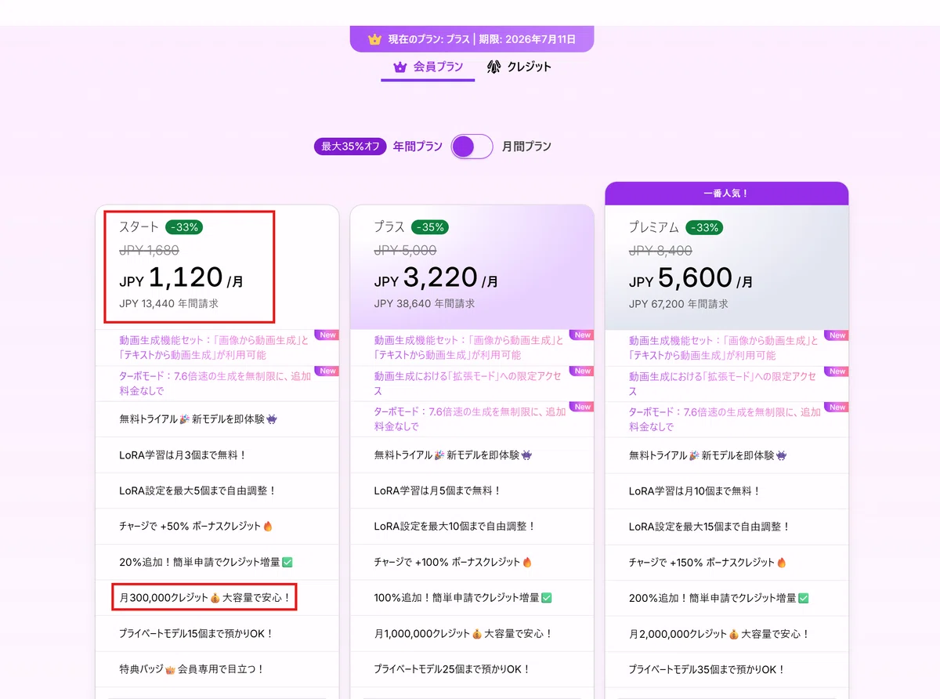
Task: Click プライベートモデル35個まで預かりOK！ row
Action: tap(727, 669)
